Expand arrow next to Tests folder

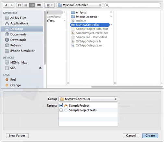pyautogui.click(x=64, y=20)
